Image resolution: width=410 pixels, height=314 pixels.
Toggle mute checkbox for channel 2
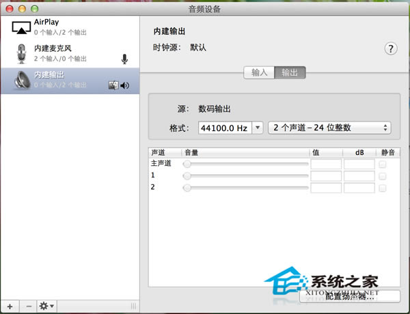[x=383, y=188]
